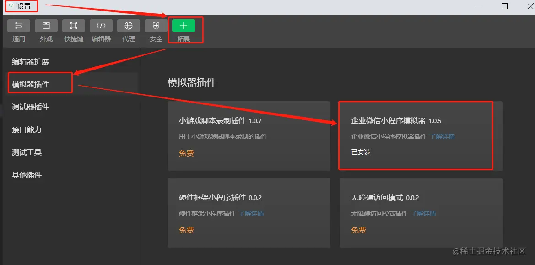Maximize the settings window
Viewport: 535px width, 265px height.
(504, 6)
